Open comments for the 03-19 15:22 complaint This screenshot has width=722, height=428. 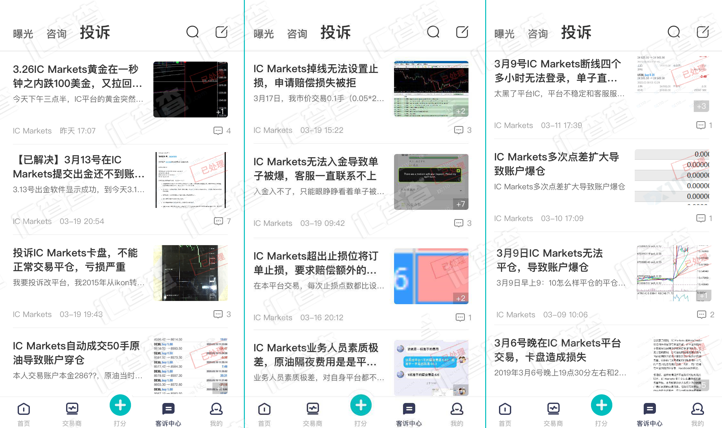pos(463,130)
